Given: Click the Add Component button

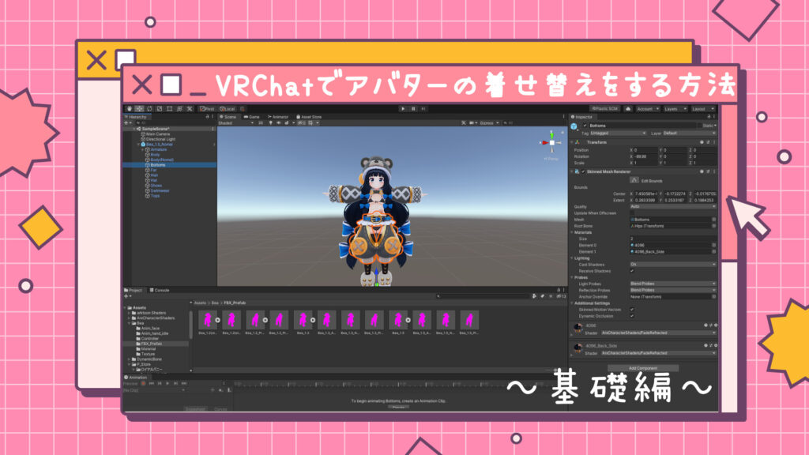Looking at the screenshot, I should [643, 368].
